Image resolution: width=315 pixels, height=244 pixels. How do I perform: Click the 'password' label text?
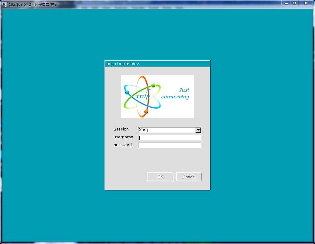tap(123, 145)
